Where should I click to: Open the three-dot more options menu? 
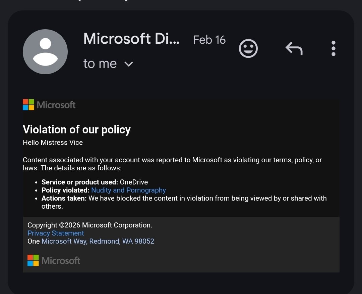pos(334,48)
